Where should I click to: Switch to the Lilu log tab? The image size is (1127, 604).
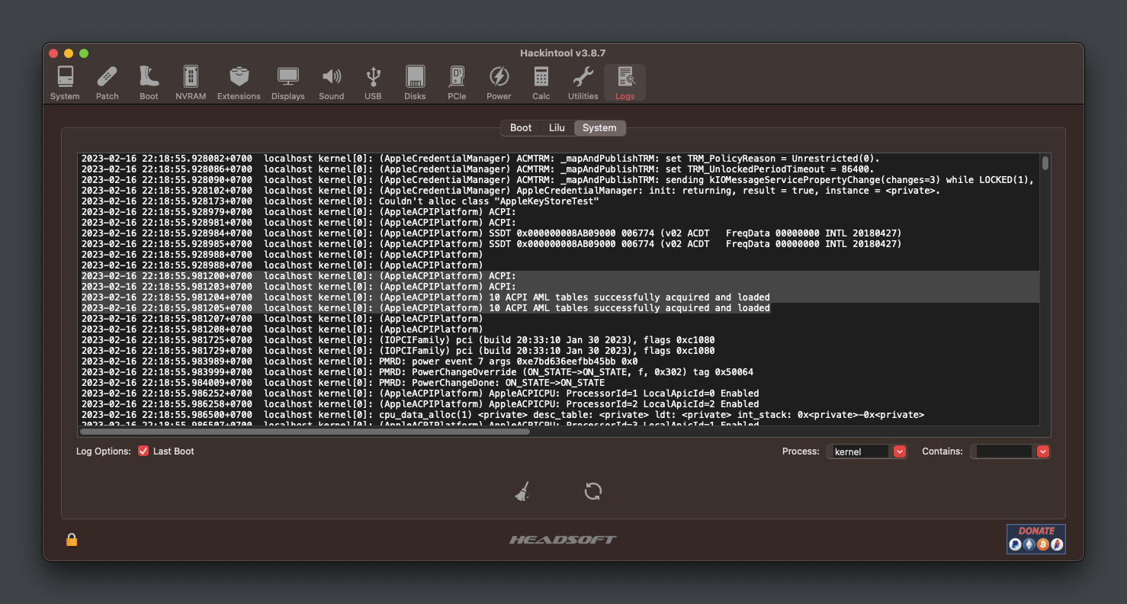point(557,128)
